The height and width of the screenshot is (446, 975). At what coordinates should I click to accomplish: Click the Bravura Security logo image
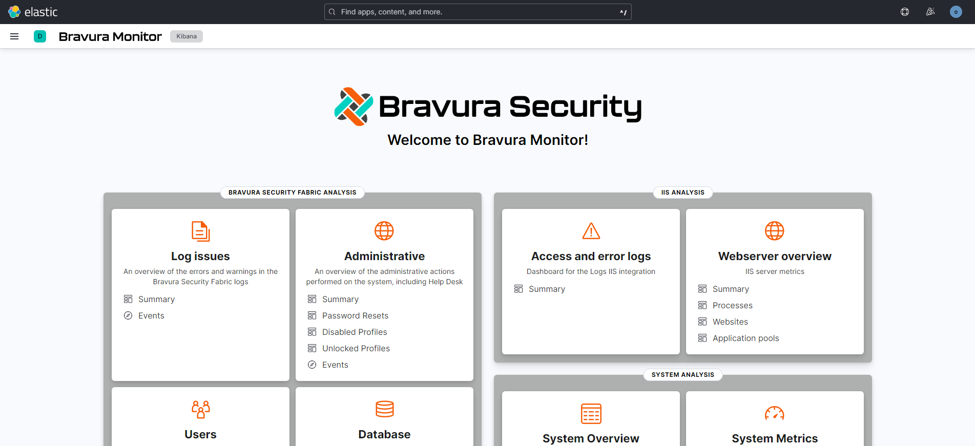click(x=488, y=107)
